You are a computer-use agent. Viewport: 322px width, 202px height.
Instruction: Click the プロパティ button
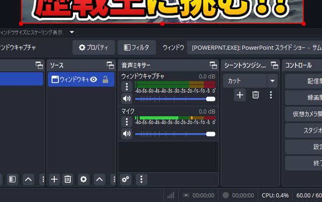click(x=93, y=48)
